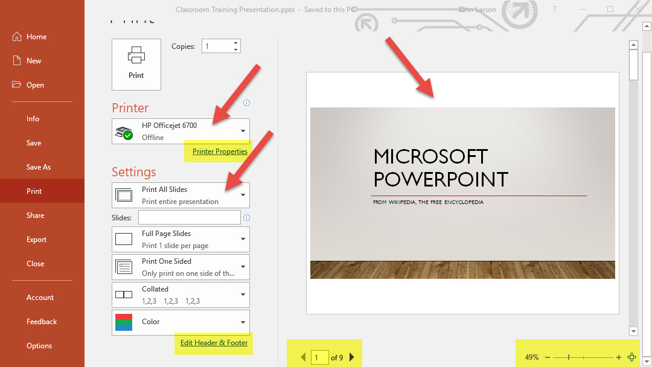Click the zoom in plus icon
The image size is (652, 367).
click(619, 357)
